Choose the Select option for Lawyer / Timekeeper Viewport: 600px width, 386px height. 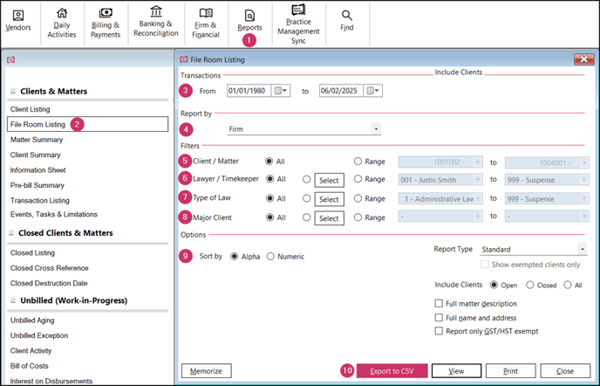(306, 179)
